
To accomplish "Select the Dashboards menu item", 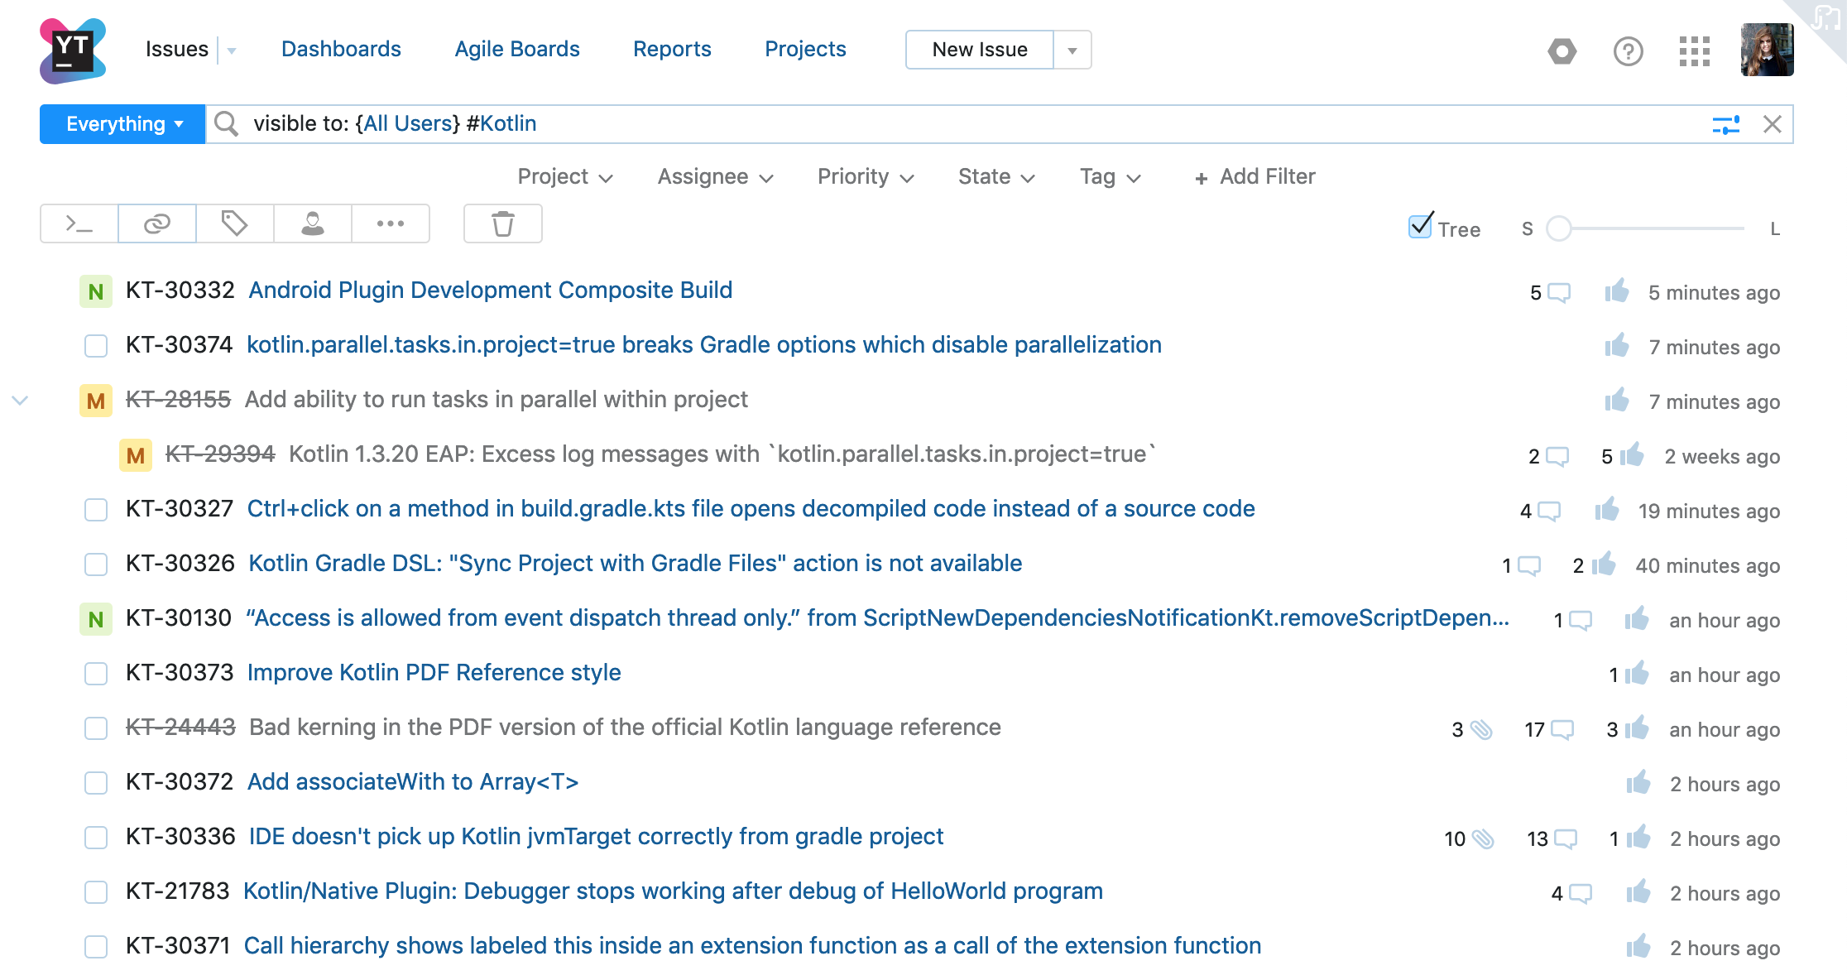I will (341, 49).
